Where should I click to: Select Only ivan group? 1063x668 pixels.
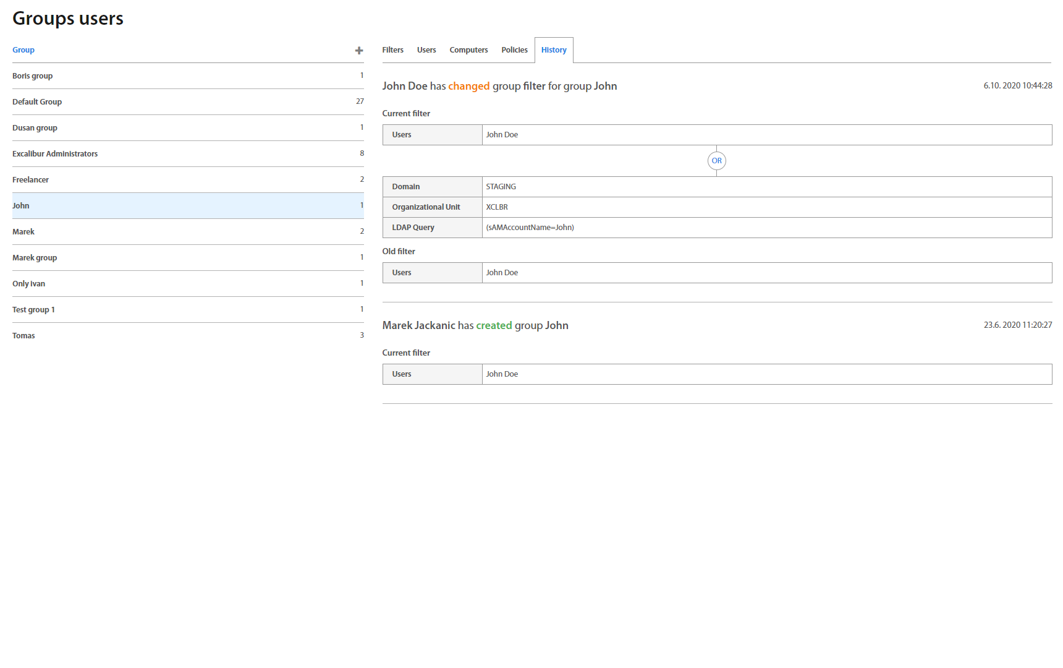pos(28,284)
